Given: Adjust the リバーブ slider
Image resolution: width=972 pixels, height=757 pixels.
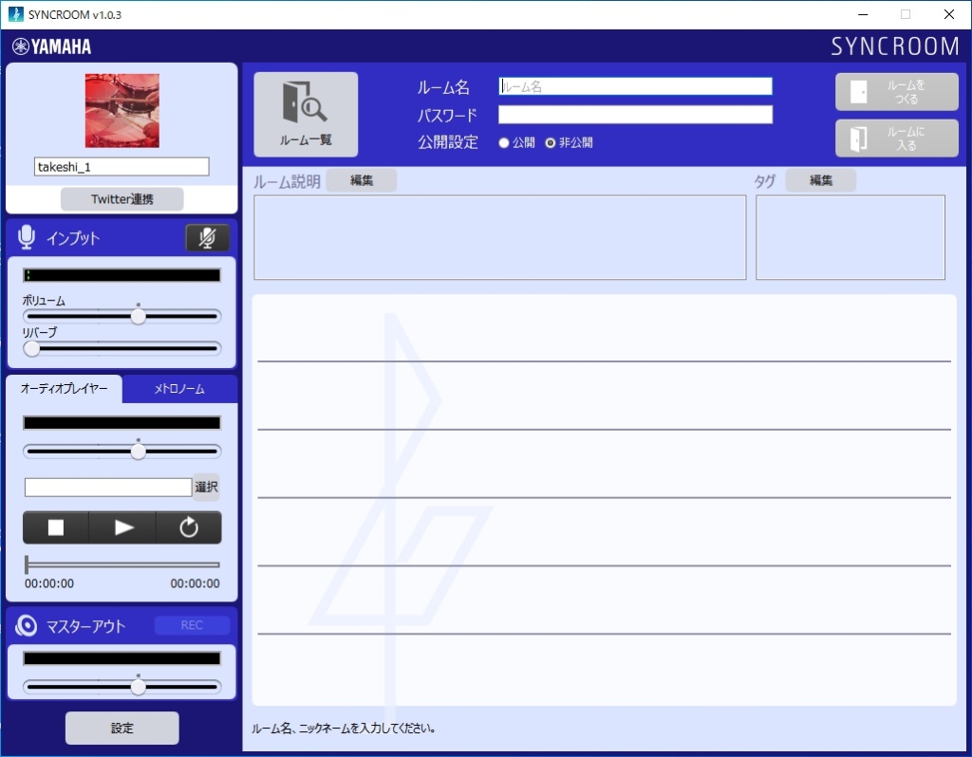Looking at the screenshot, I should [122, 349].
